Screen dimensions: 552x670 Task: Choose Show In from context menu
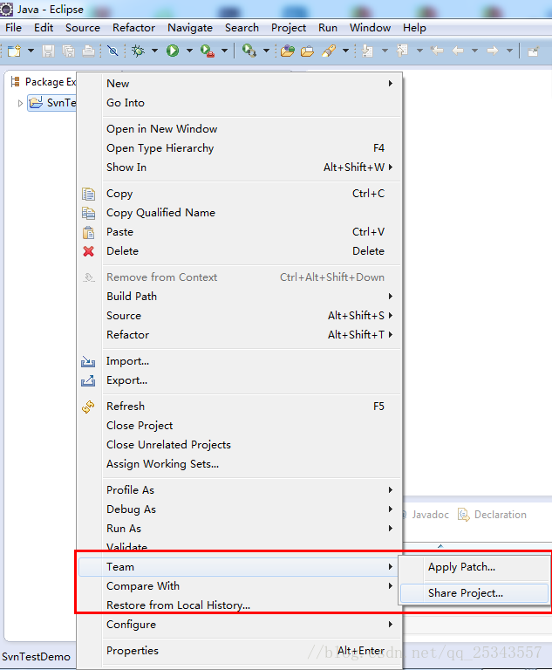click(239, 167)
